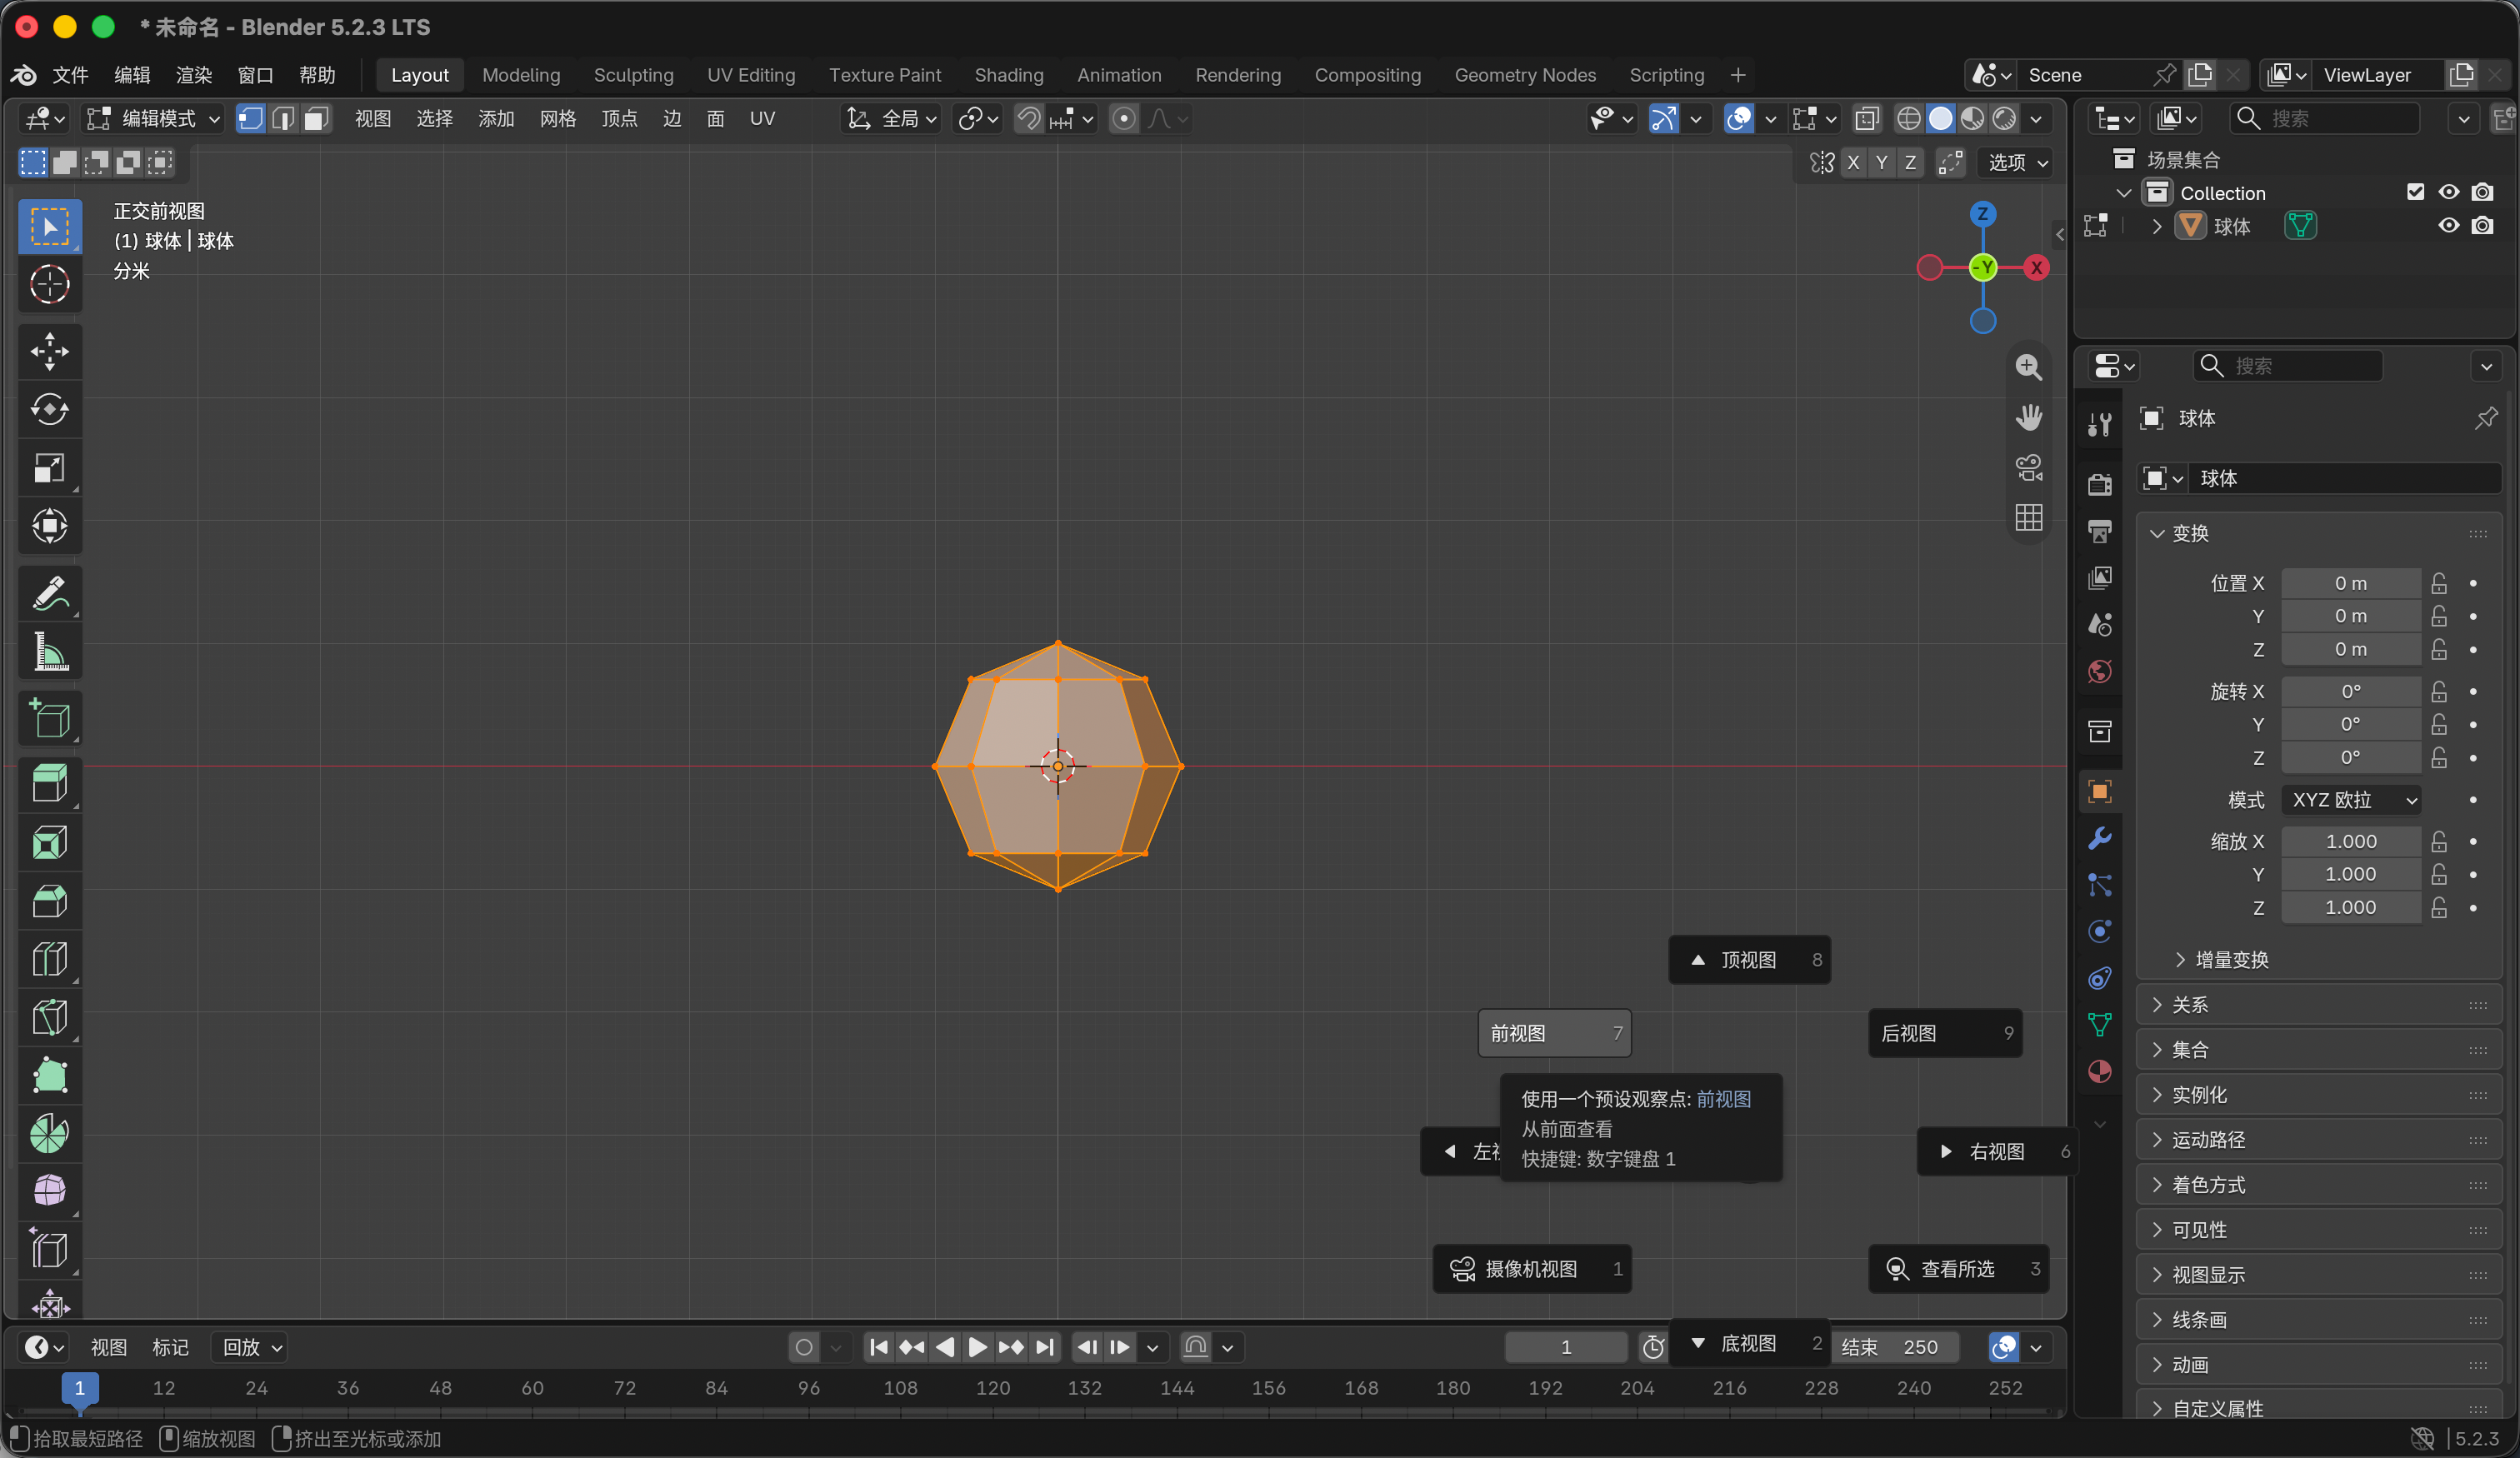Select the Rotate tool
This screenshot has width=2520, height=1458.
(x=50, y=409)
